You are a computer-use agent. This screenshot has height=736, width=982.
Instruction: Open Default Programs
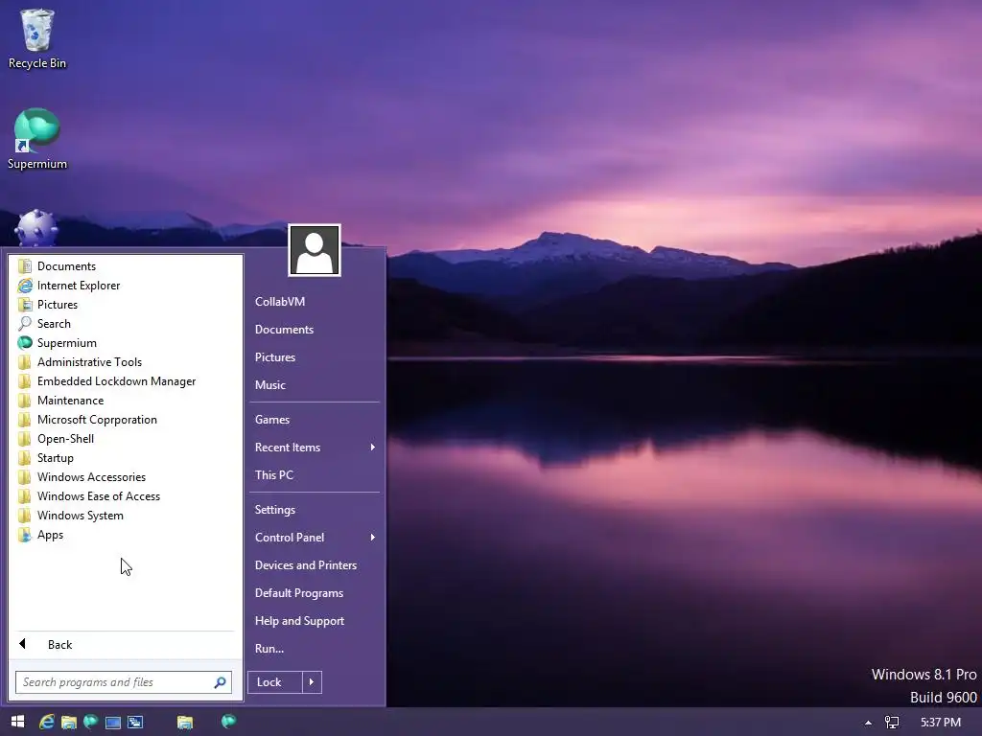[315, 593]
